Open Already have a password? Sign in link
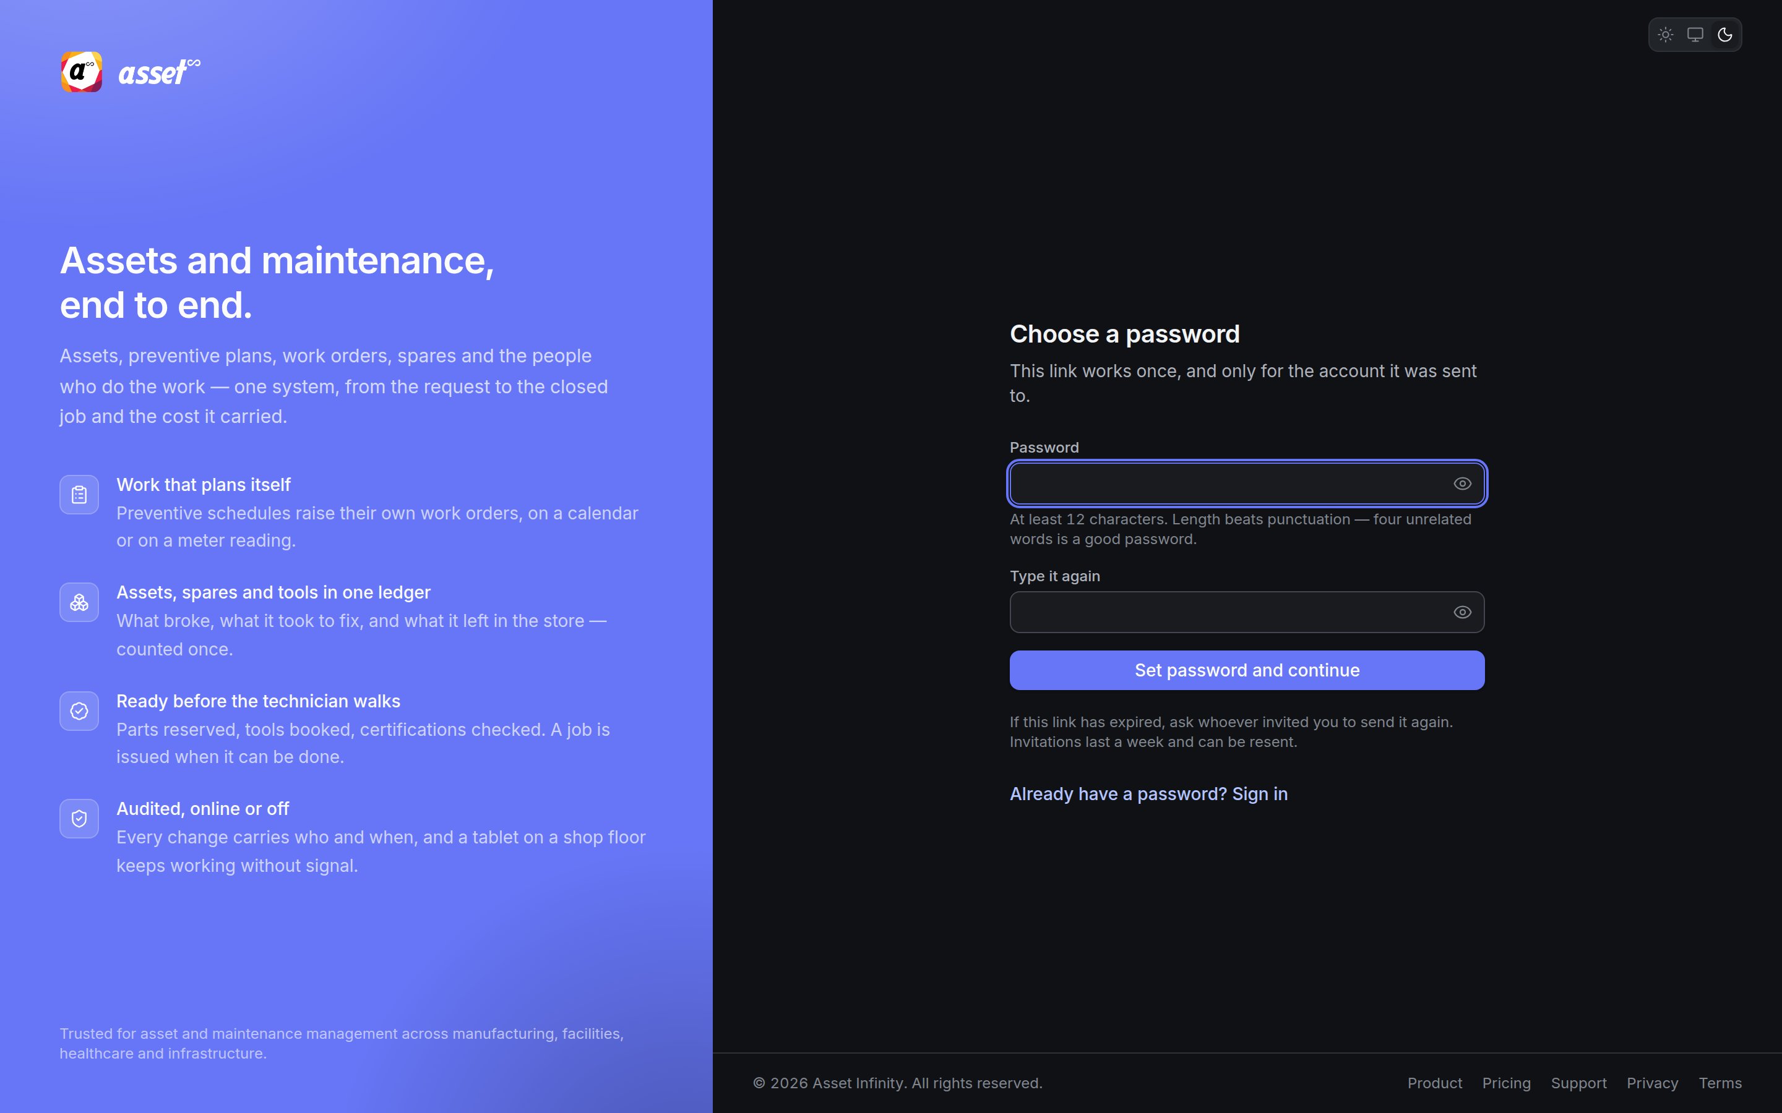This screenshot has width=1782, height=1113. [1149, 795]
